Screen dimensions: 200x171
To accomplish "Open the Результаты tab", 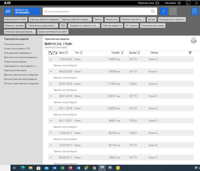I will pyautogui.click(x=111, y=19).
